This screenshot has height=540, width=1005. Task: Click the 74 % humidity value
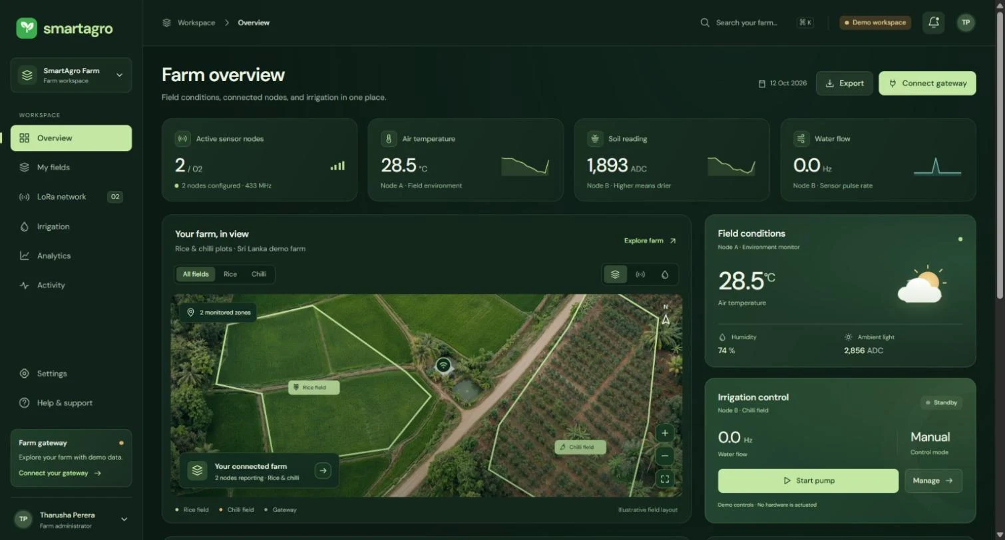tap(726, 350)
